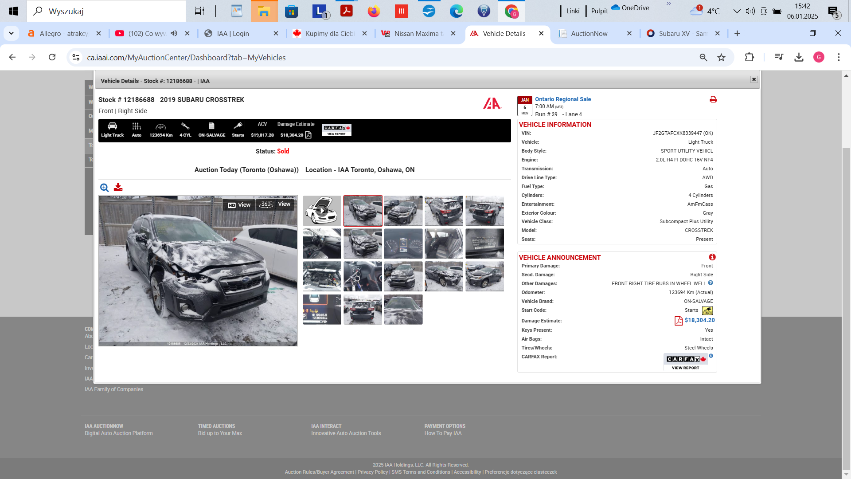
Task: Bookmark this page with the star icon
Action: point(722,57)
